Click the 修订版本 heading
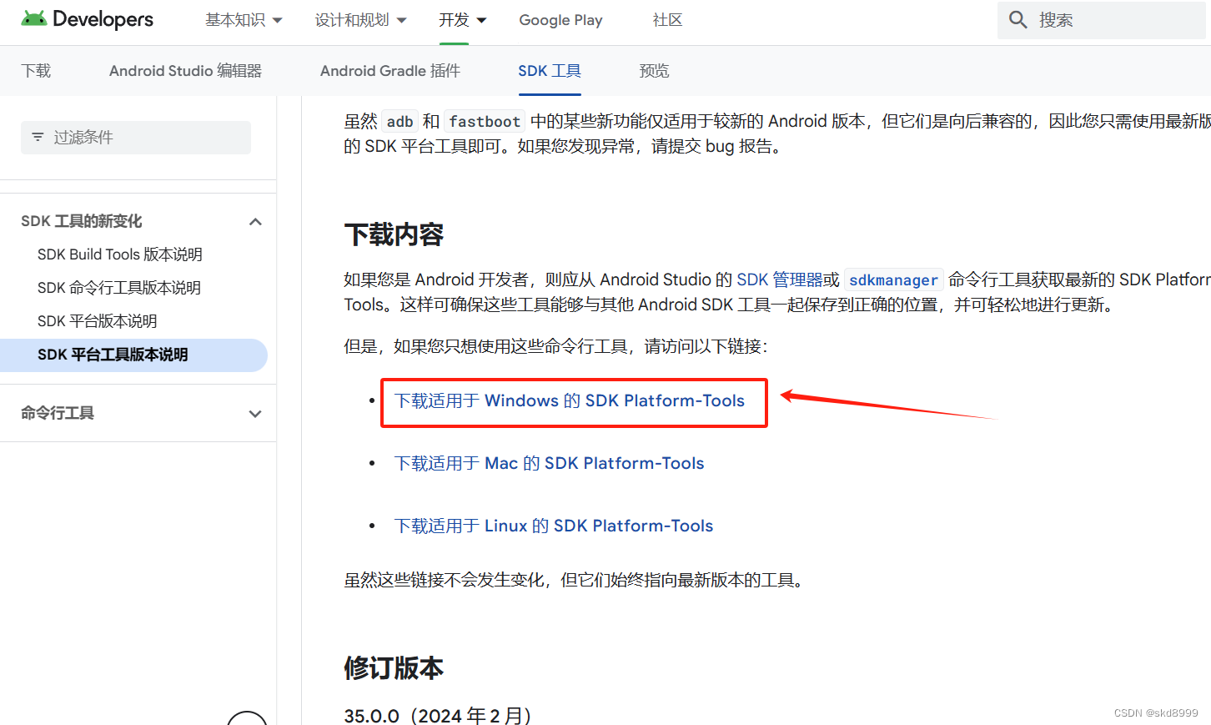Viewport: 1211px width, 725px height. pyautogui.click(x=394, y=668)
